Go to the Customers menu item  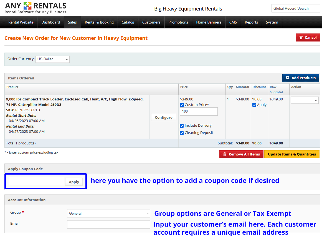[x=151, y=22]
